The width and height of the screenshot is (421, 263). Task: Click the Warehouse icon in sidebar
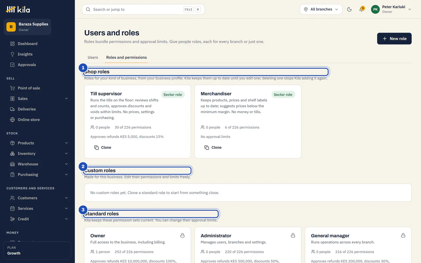[x=12, y=164]
